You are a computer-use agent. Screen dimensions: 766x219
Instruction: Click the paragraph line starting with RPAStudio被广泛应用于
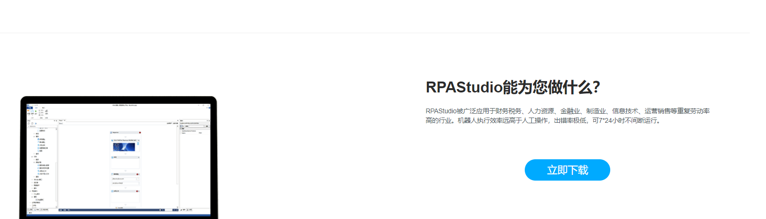(x=567, y=111)
